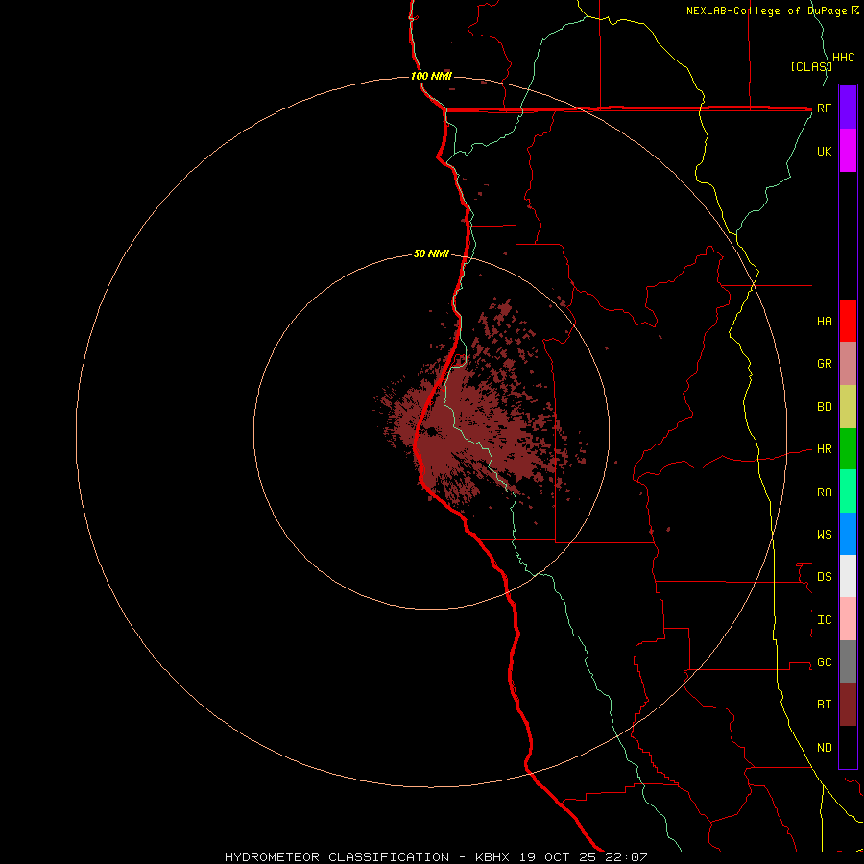The width and height of the screenshot is (864, 864).
Task: Click the 50 NMI range ring label
Action: [x=431, y=254]
